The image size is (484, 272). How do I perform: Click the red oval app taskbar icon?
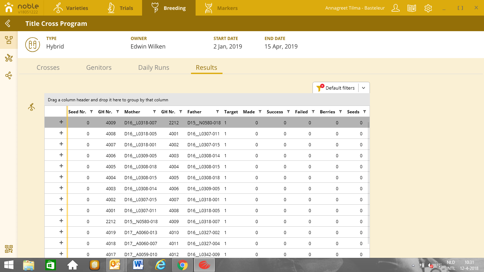tap(204, 265)
